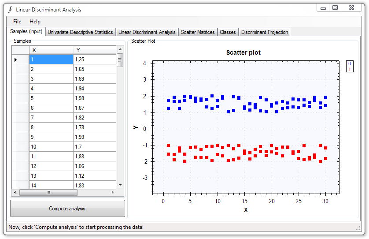Click the samples grid scroll down arrow
The width and height of the screenshot is (369, 239).
[x=120, y=185]
